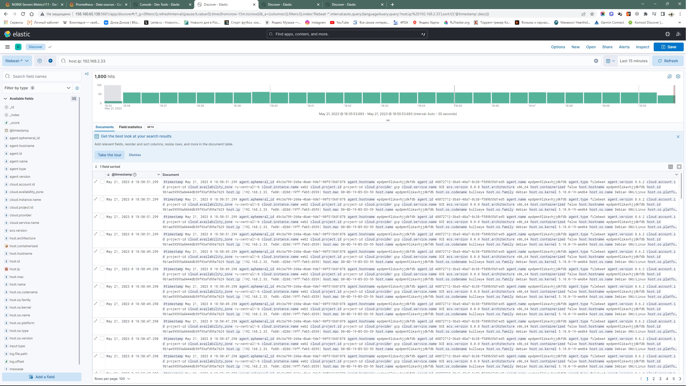
Task: Open the main navigation hamburger menu
Action: (7, 47)
